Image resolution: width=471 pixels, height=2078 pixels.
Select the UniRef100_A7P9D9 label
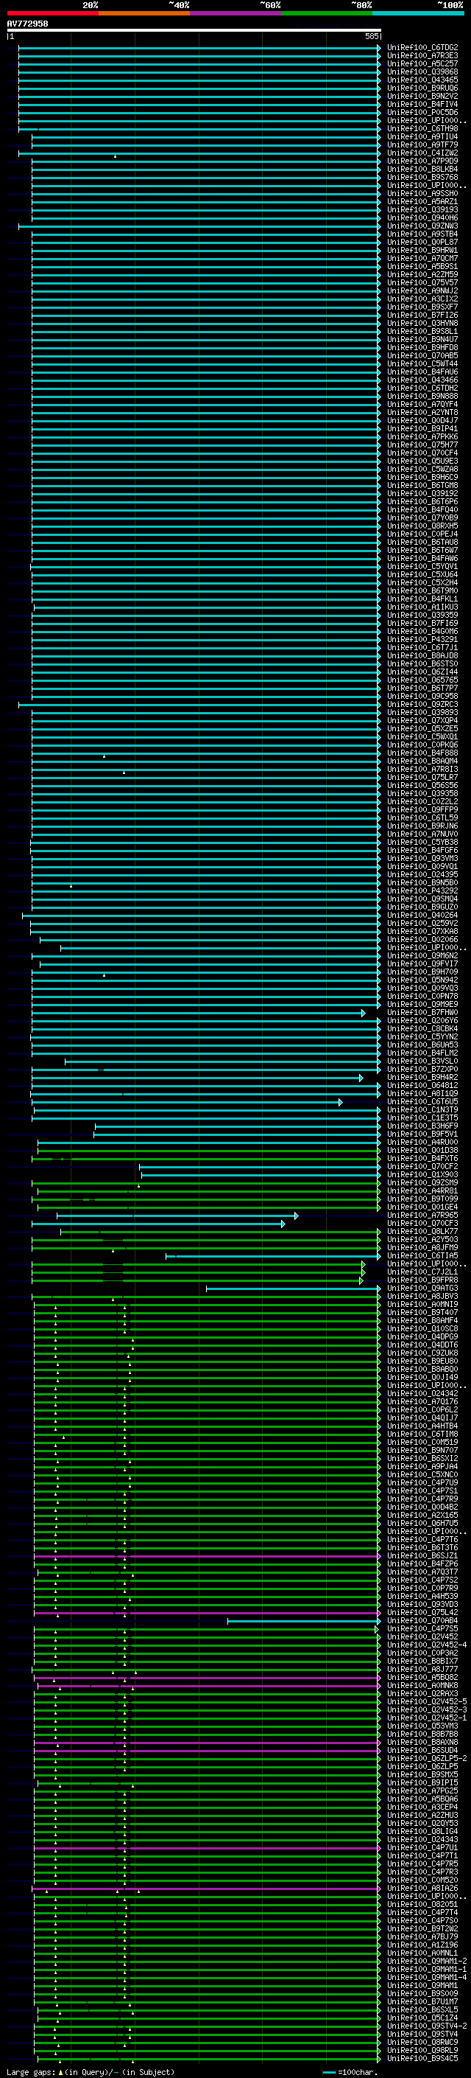click(422, 161)
